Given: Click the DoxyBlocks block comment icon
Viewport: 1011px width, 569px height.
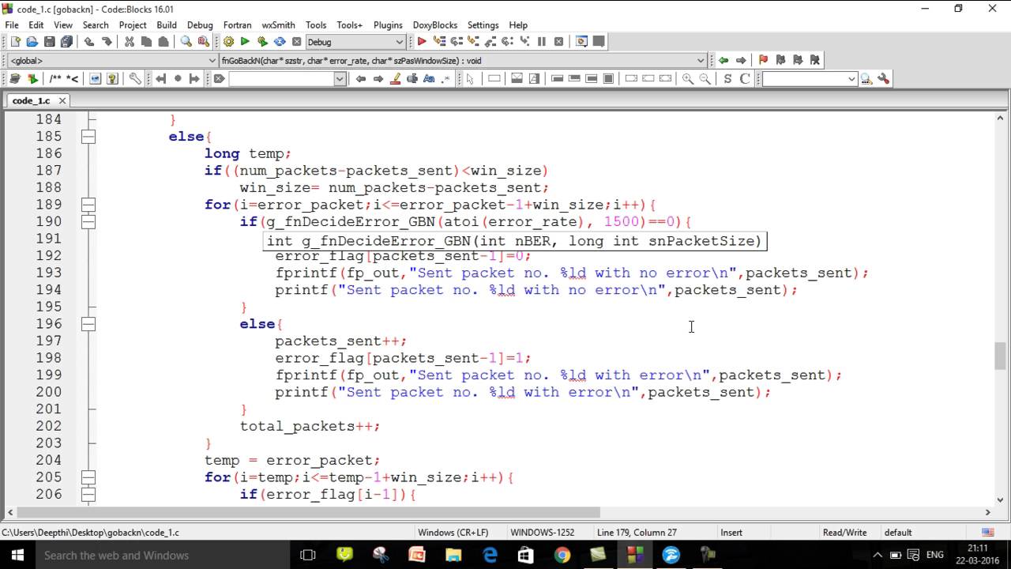Looking at the screenshot, I should pos(55,78).
